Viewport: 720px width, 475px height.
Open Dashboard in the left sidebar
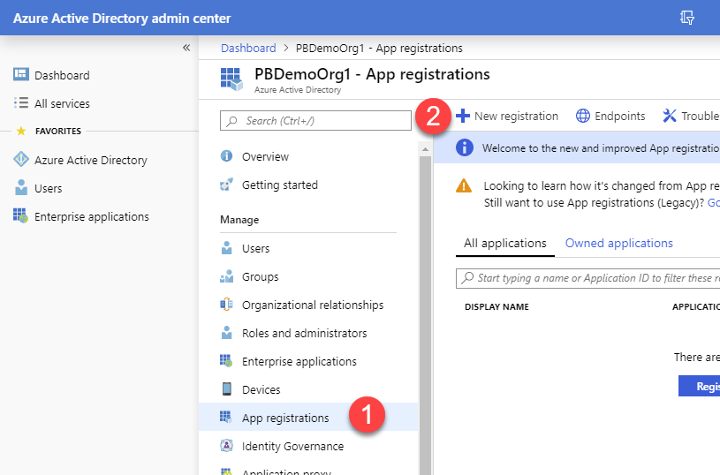62,75
